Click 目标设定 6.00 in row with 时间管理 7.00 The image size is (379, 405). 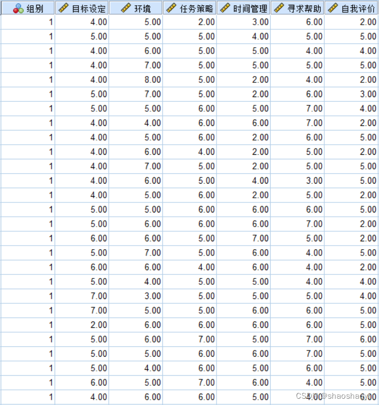click(x=82, y=238)
